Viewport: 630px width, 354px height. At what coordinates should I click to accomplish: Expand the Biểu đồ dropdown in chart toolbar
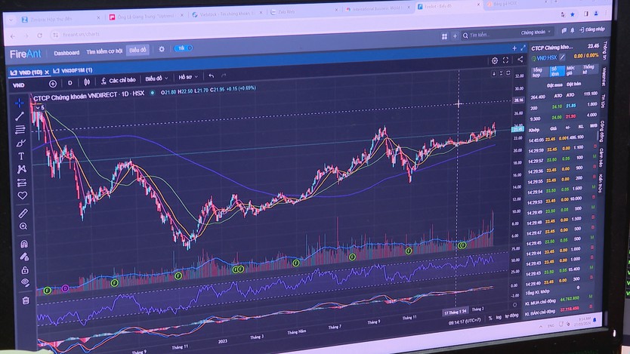coord(156,78)
